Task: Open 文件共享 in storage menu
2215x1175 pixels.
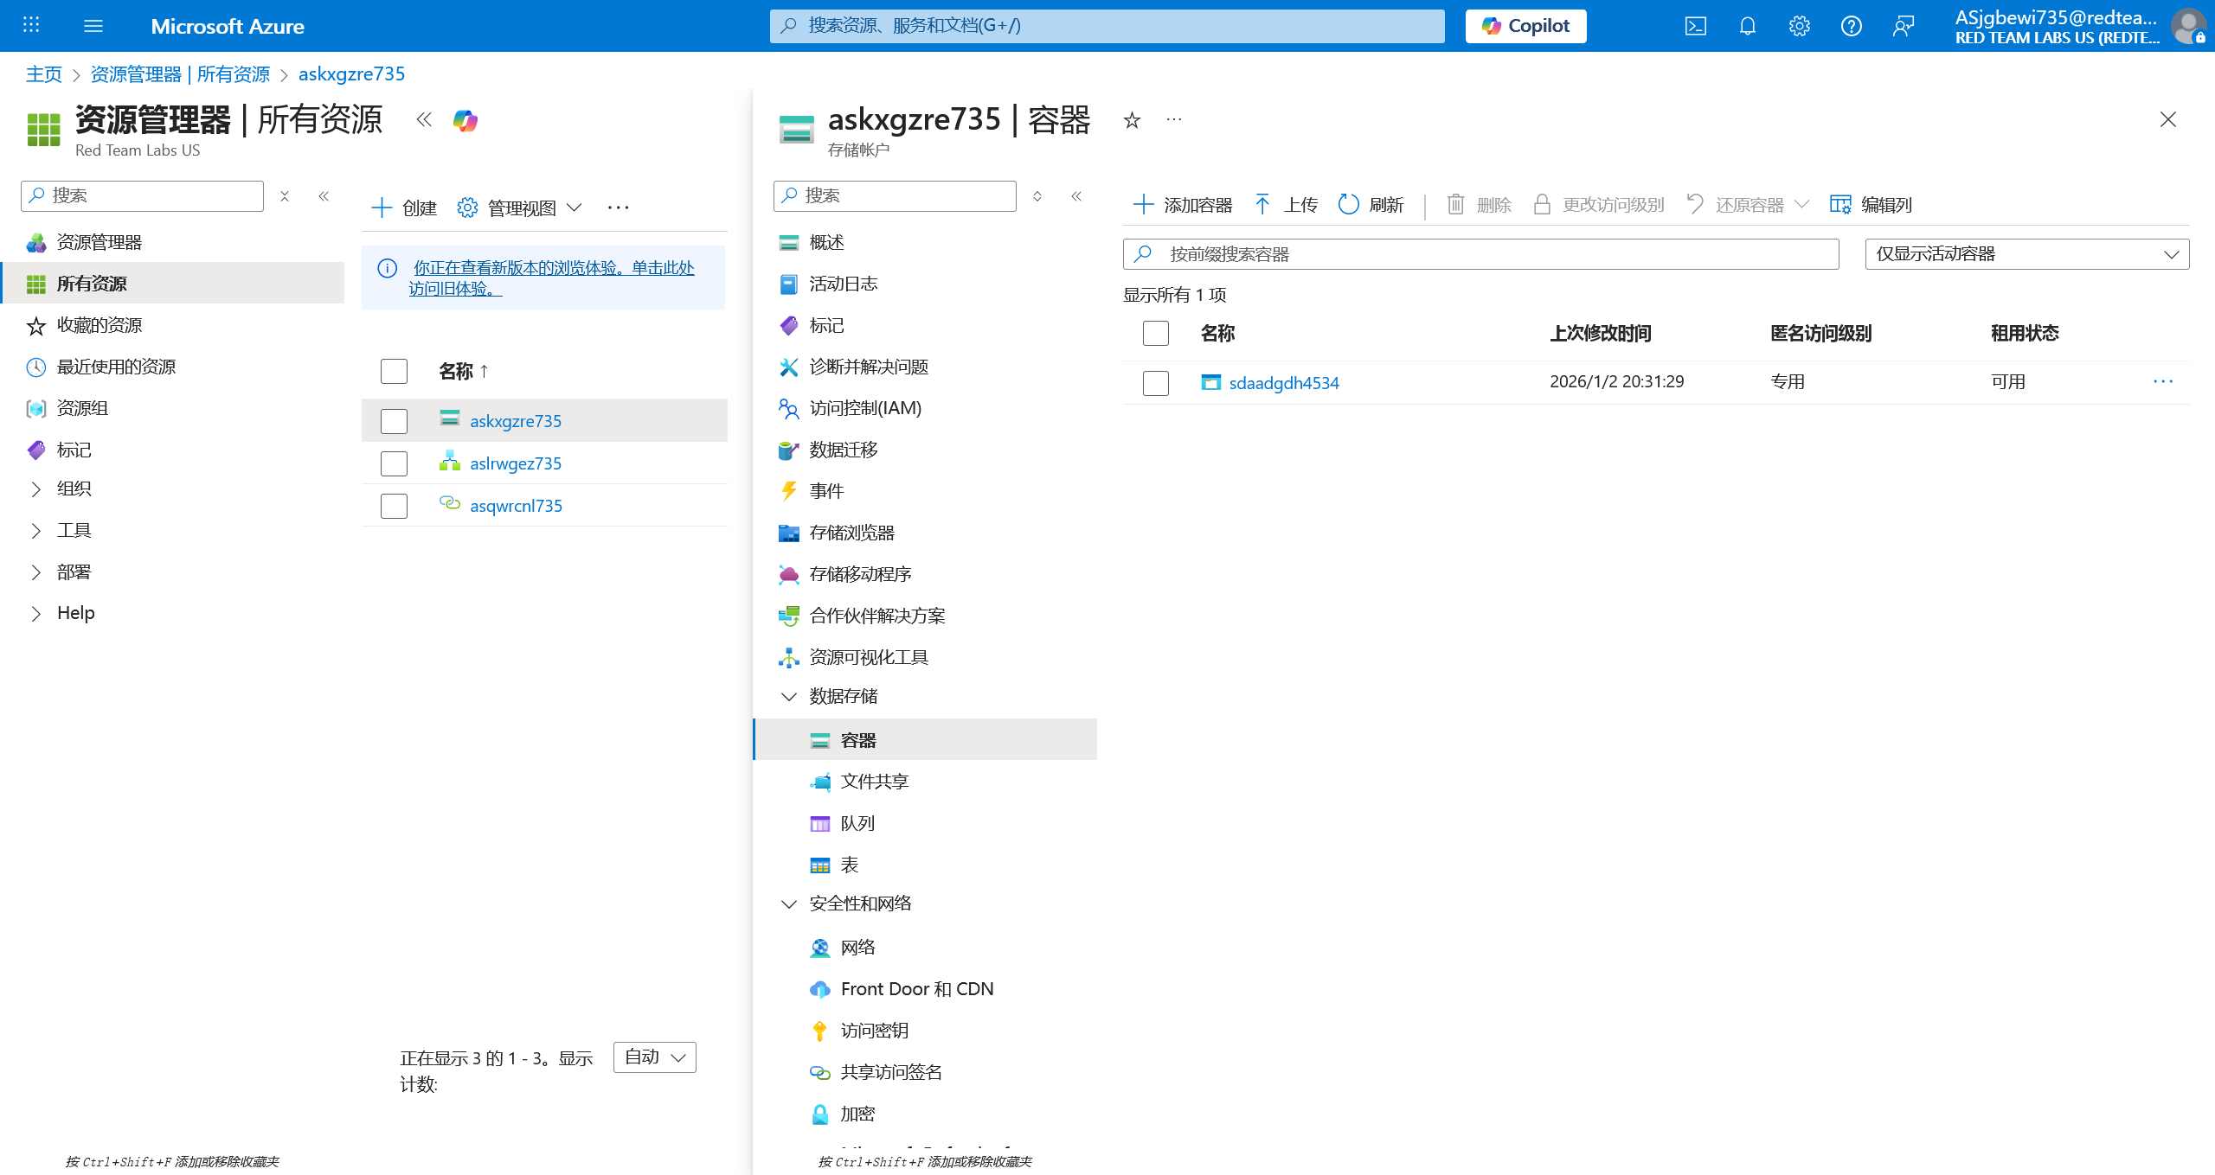Action: click(874, 782)
